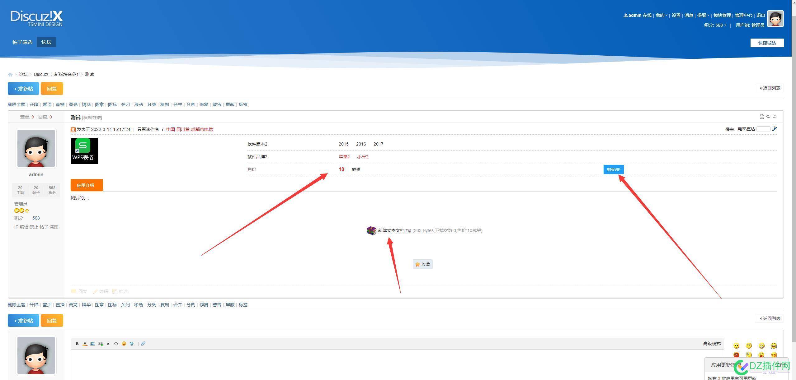Click the @ mention icon in editor
The height and width of the screenshot is (380, 796).
point(132,344)
